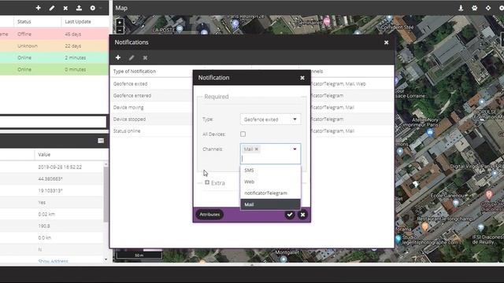This screenshot has height=283, width=504.
Task: Select Mail channel option in list
Action: click(x=270, y=204)
